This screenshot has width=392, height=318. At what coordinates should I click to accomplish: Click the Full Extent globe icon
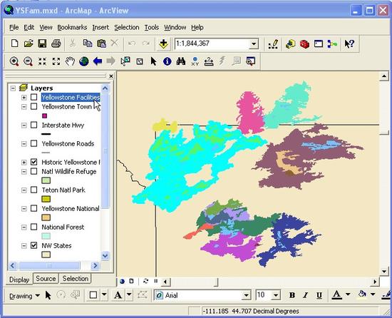84,61
